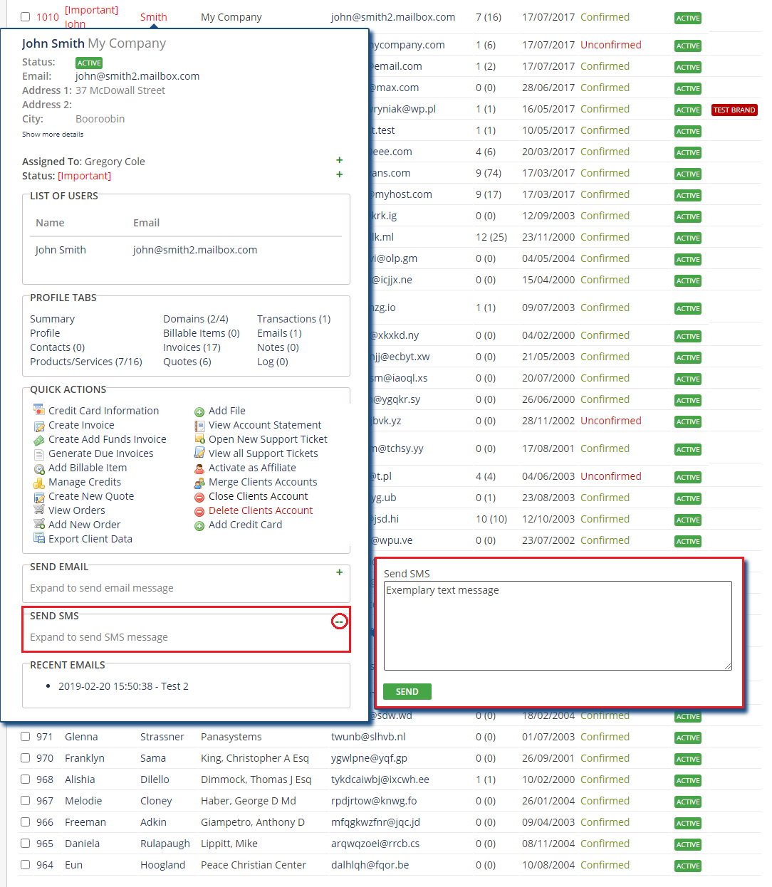Open the Quotes (6) tab

coord(187,362)
